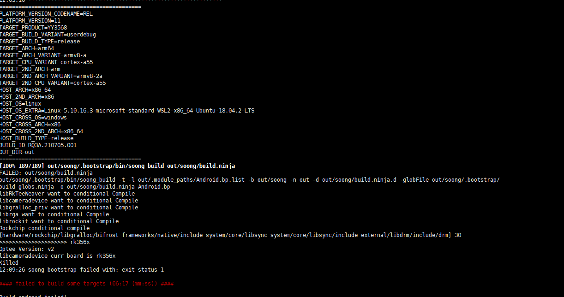This screenshot has width=564, height=297.
Task: Click the libRkTeeWeaver conditional compile line
Action: [x=67, y=194]
